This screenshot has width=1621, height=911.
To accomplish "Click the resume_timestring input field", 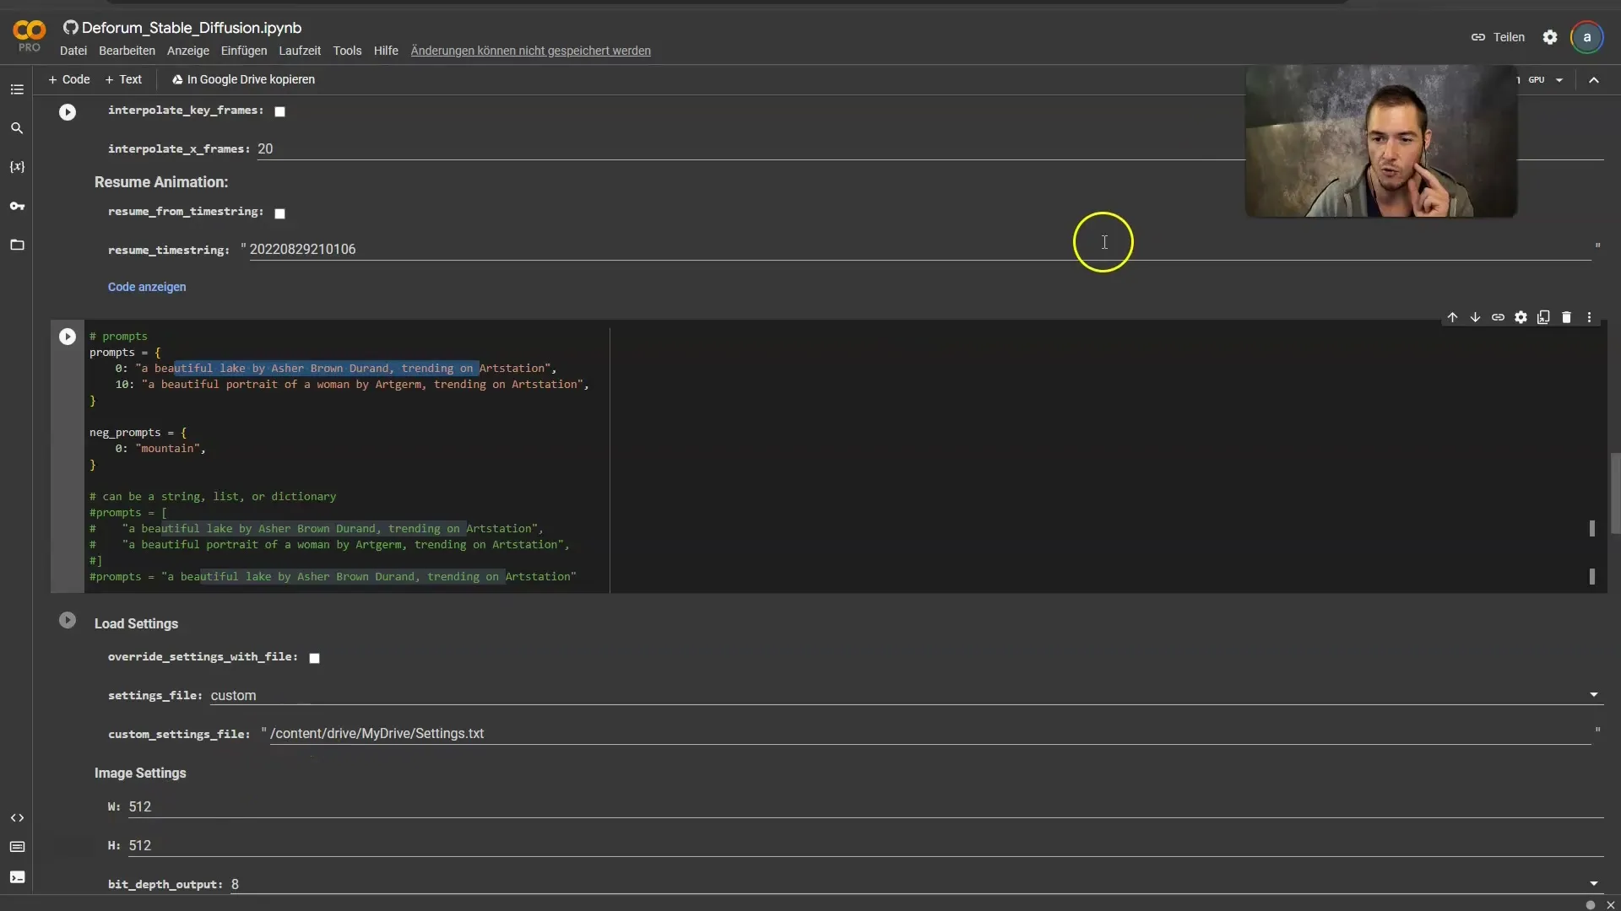I will tap(920, 250).
